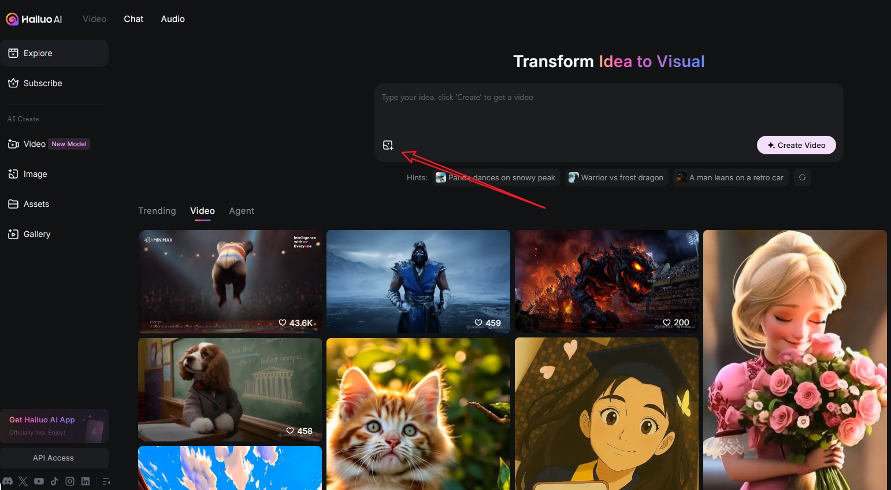Open the spaniel dog classroom video thumbnail
The width and height of the screenshot is (891, 490).
(230, 389)
